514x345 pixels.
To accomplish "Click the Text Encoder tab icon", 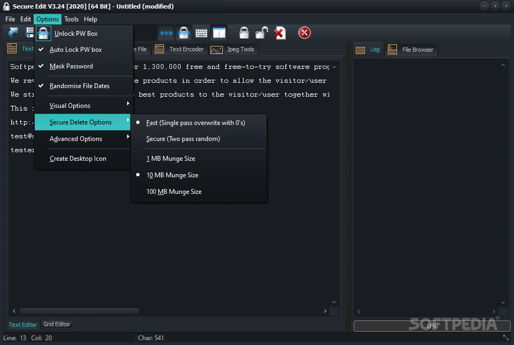I will pyautogui.click(x=159, y=49).
